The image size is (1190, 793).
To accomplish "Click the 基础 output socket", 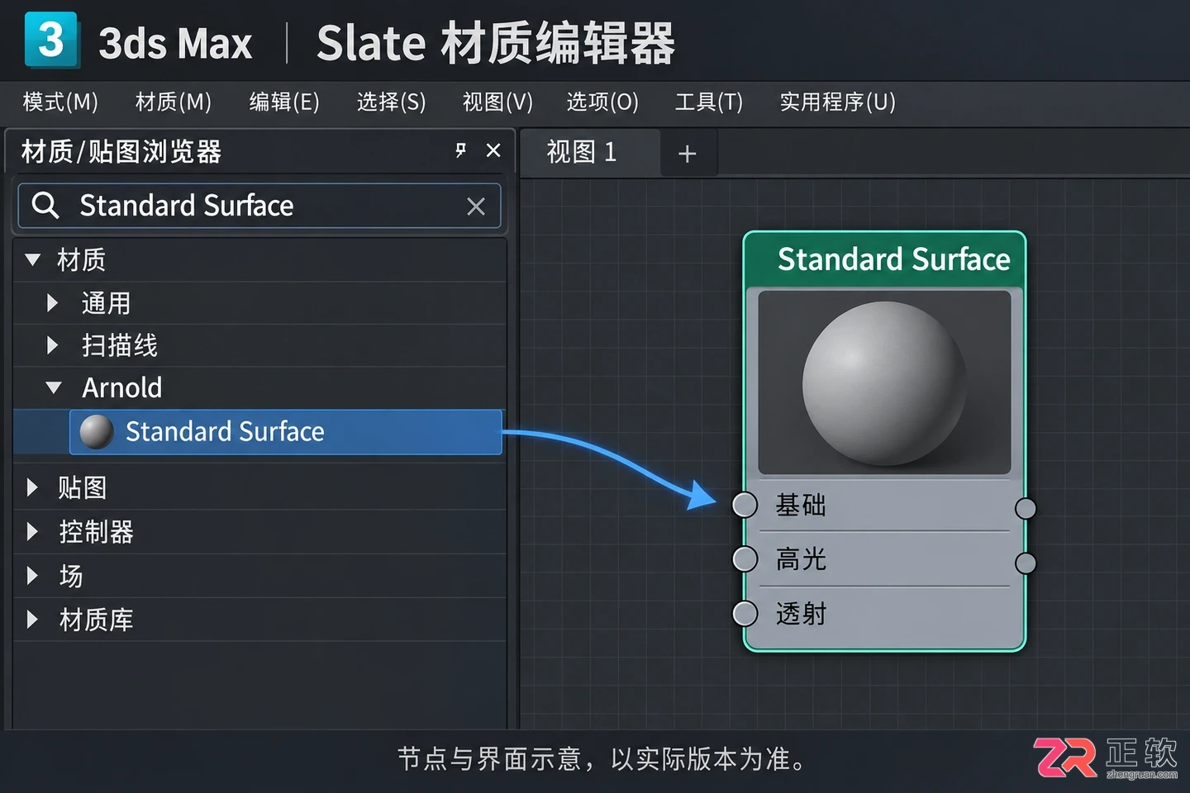I will click(x=1026, y=508).
